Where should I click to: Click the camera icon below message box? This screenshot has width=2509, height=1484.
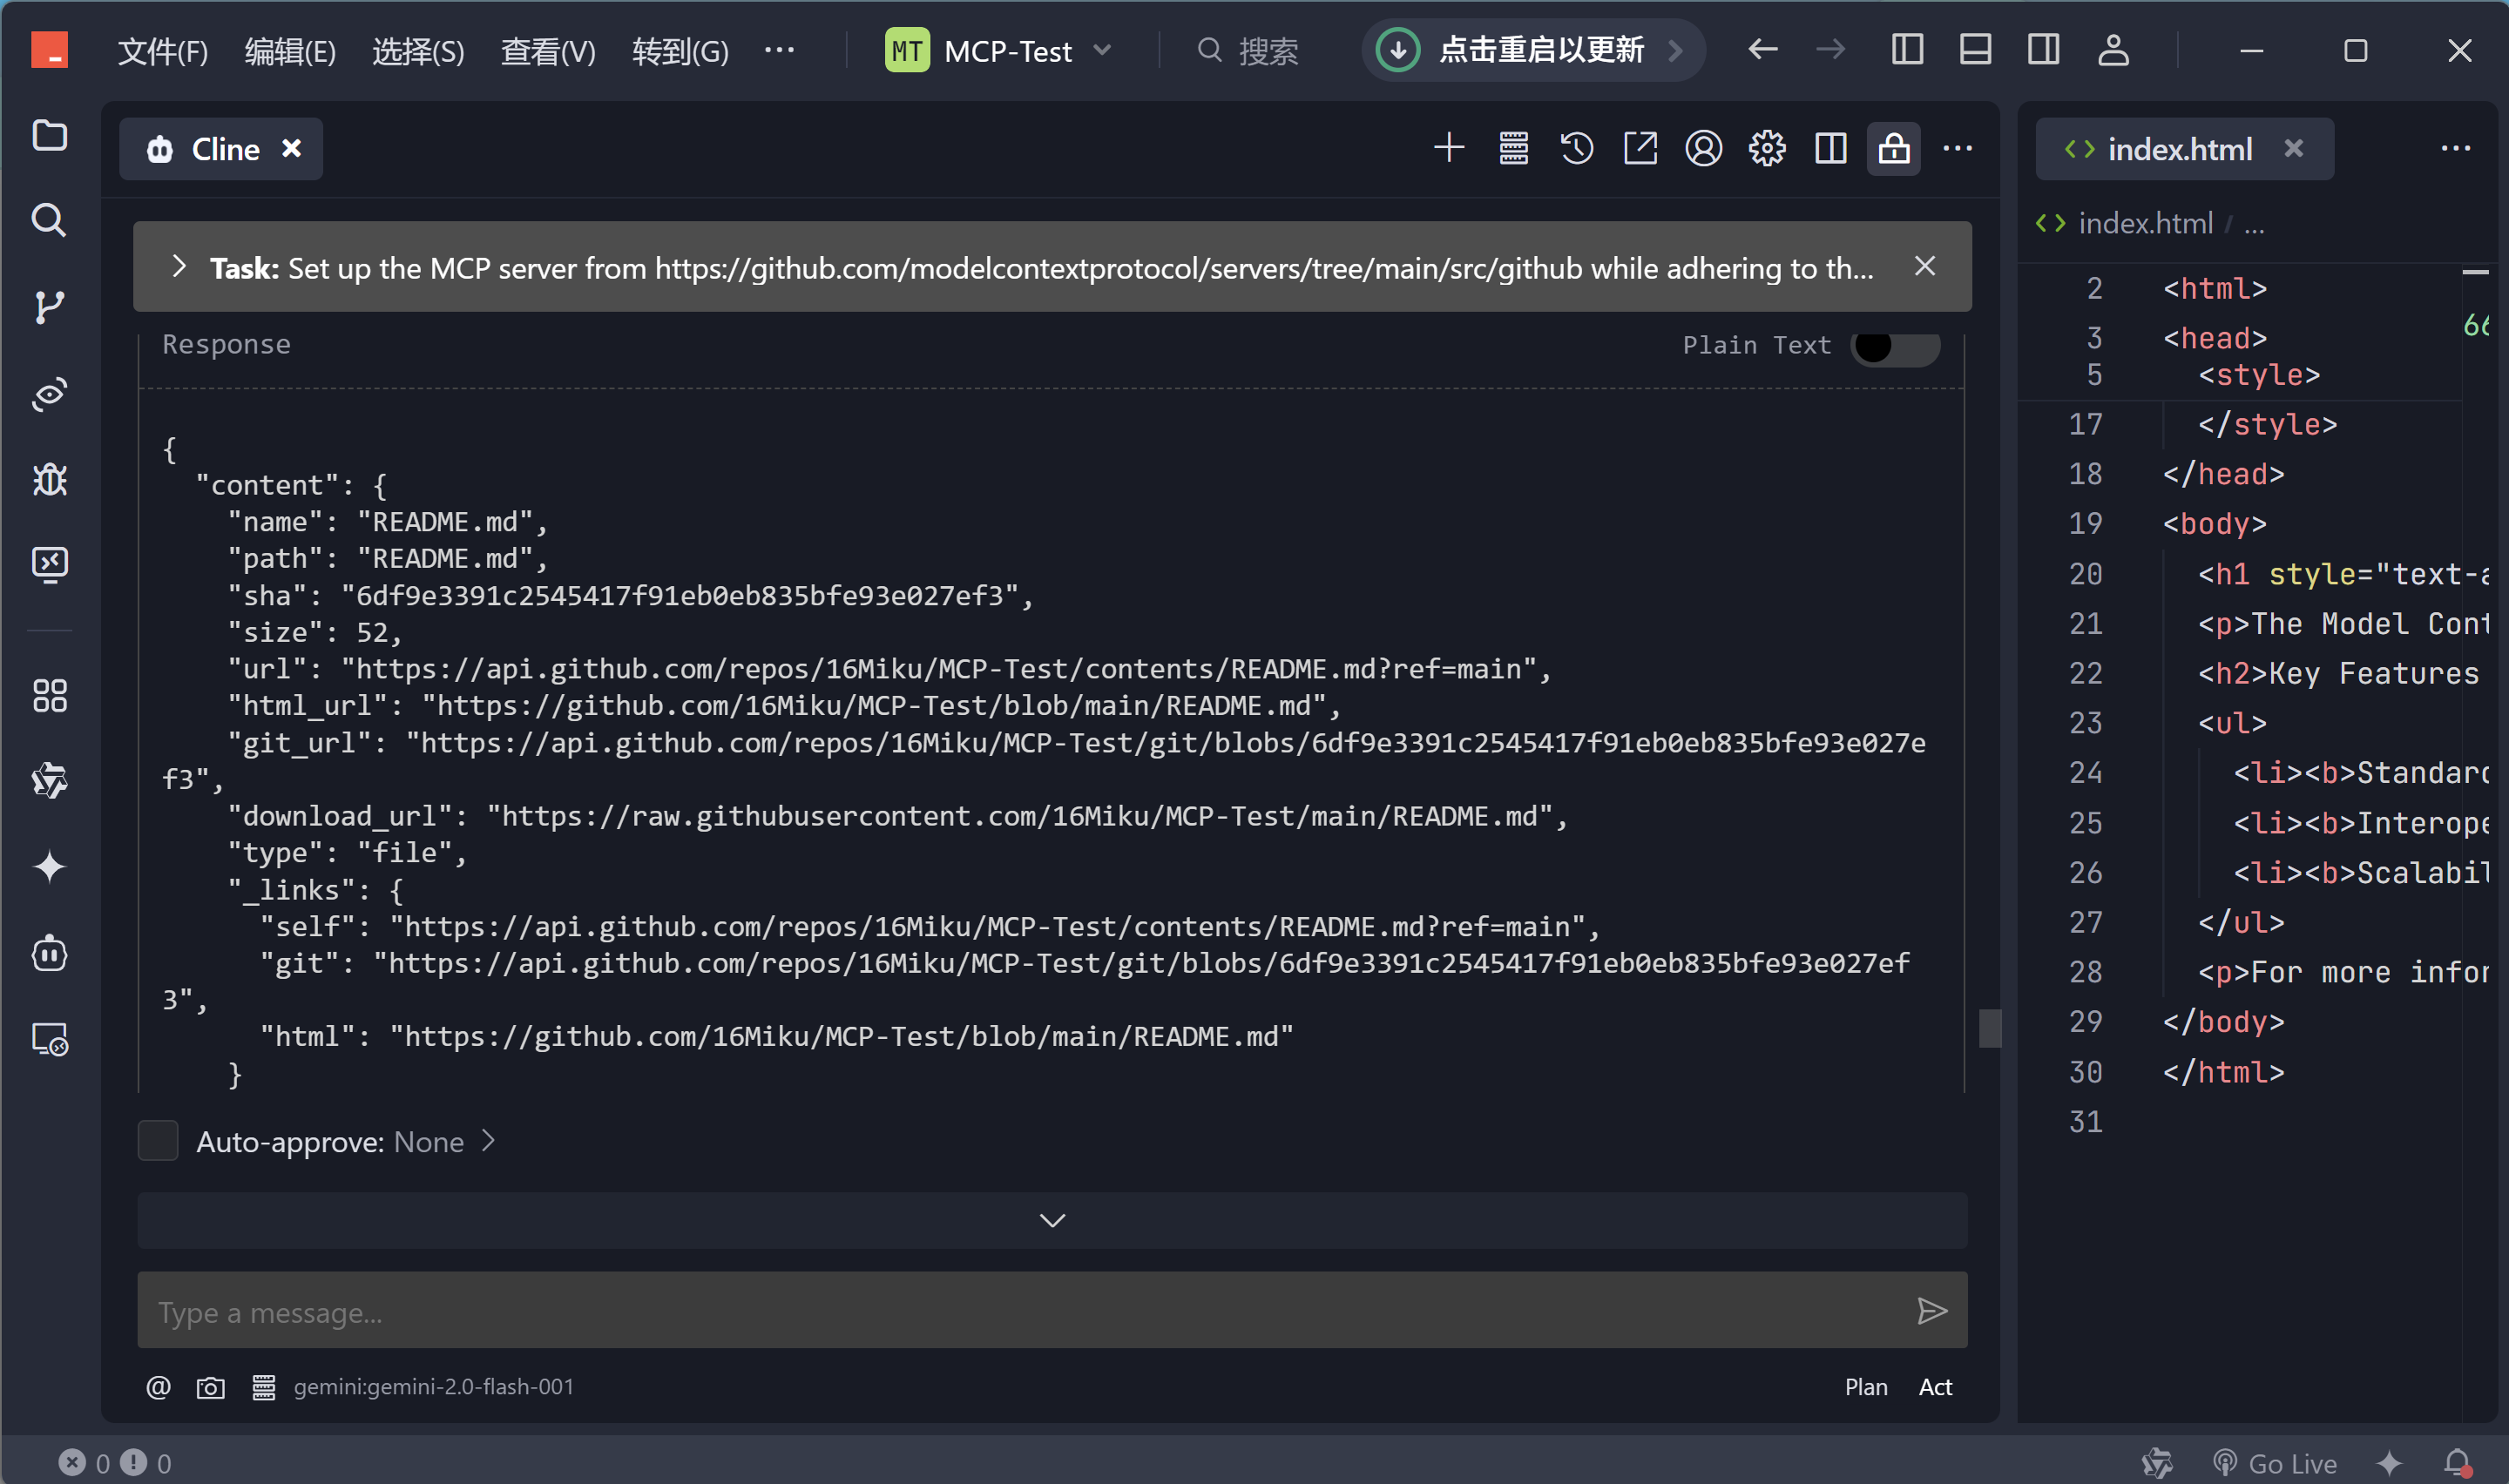pos(211,1388)
